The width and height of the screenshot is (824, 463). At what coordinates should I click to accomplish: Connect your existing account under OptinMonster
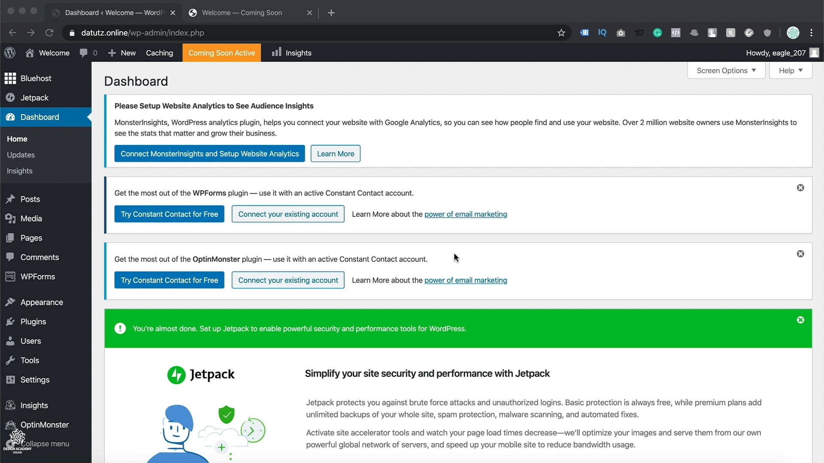pos(288,280)
